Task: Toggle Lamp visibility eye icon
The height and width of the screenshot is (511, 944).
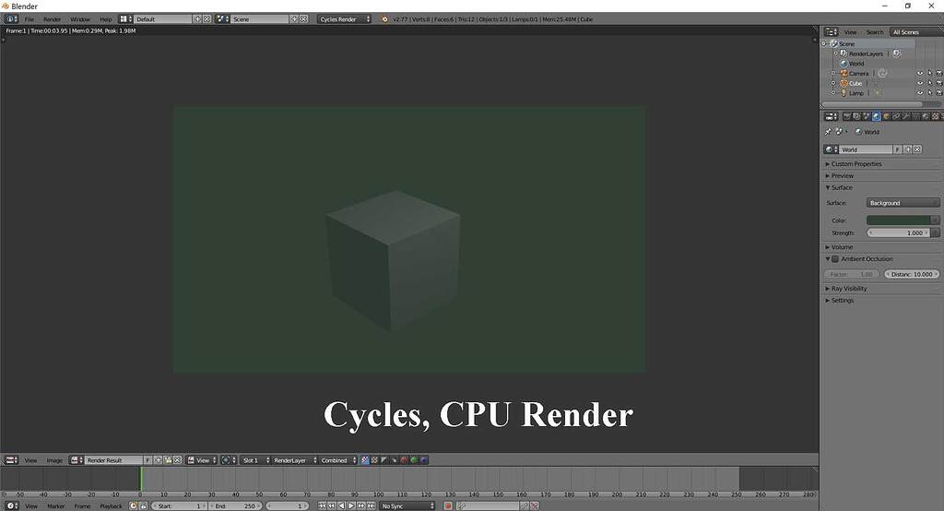Action: (920, 93)
